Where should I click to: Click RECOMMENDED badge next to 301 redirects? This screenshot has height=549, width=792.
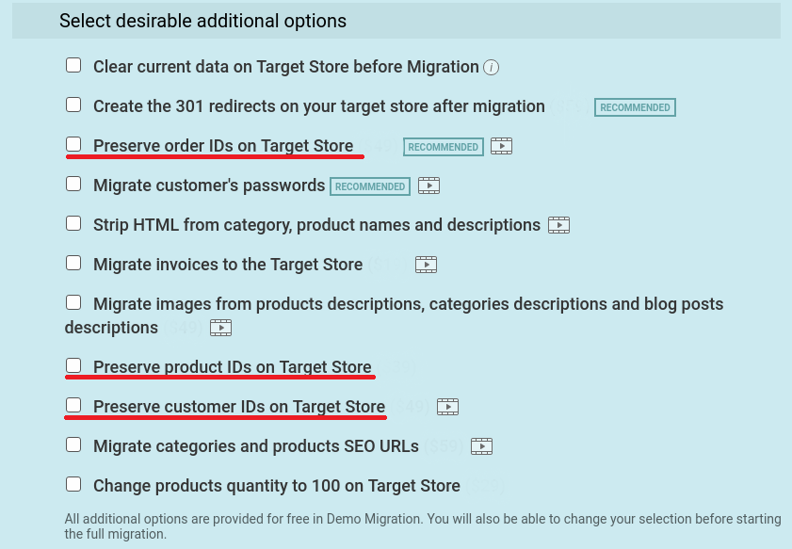pyautogui.click(x=635, y=107)
